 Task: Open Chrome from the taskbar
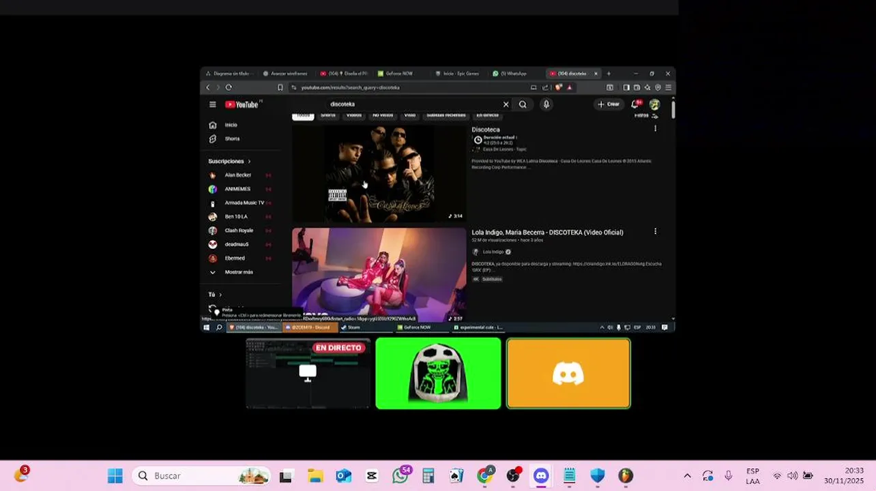pos(484,475)
